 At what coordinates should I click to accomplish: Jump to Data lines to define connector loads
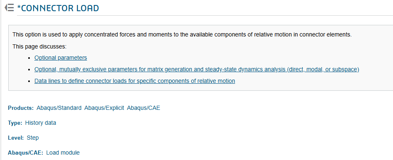[x=135, y=81]
